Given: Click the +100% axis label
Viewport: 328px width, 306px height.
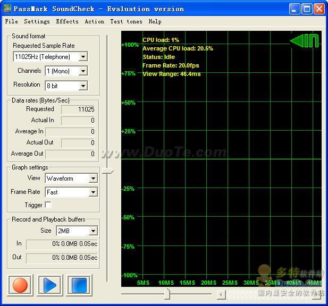Looking at the screenshot, I should (x=130, y=45).
